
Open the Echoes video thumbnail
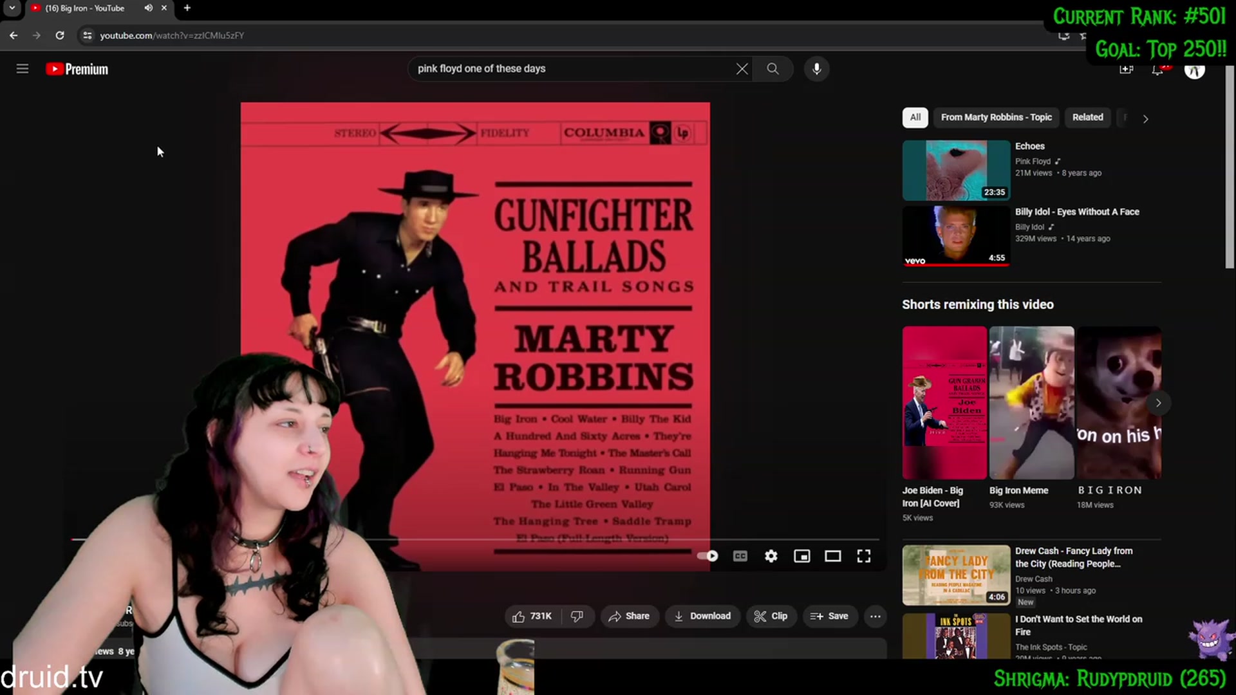click(956, 171)
